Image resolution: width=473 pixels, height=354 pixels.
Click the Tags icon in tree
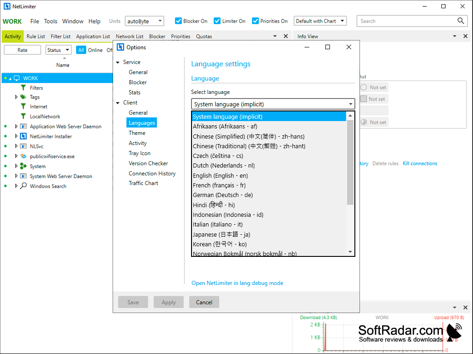point(23,97)
